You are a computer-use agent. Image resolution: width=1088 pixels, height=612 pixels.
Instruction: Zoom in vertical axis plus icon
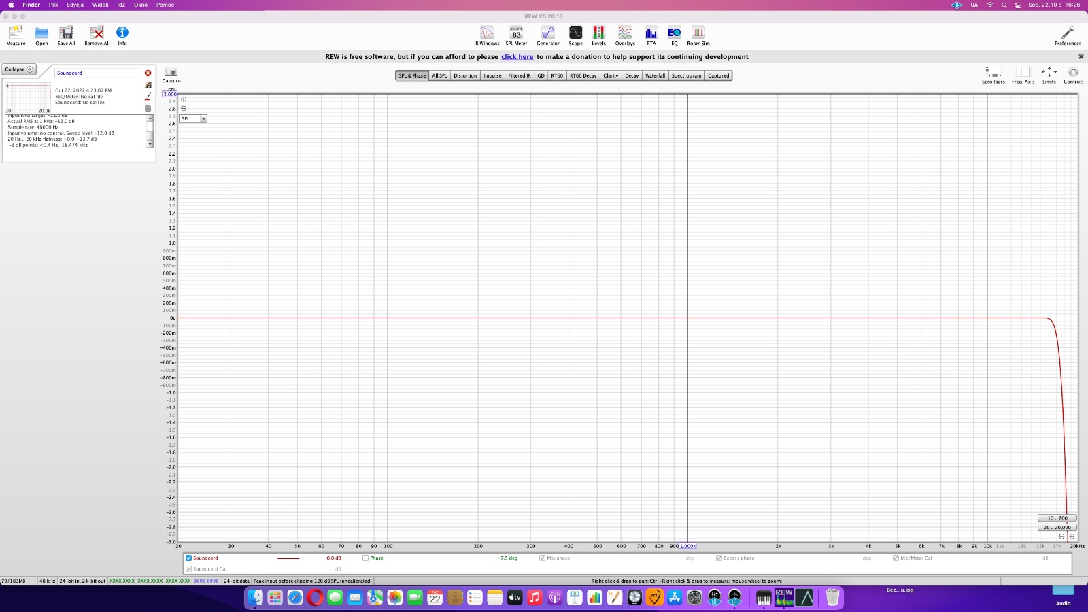coord(184,99)
